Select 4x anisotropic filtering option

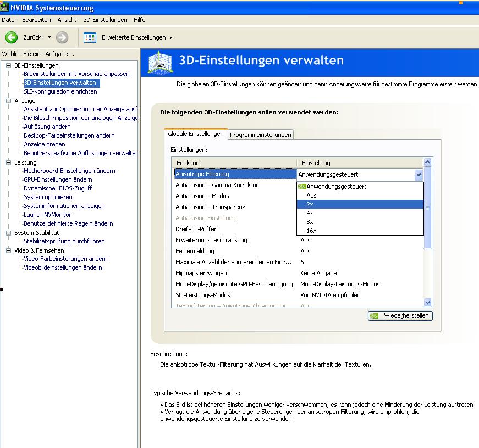pyautogui.click(x=360, y=213)
